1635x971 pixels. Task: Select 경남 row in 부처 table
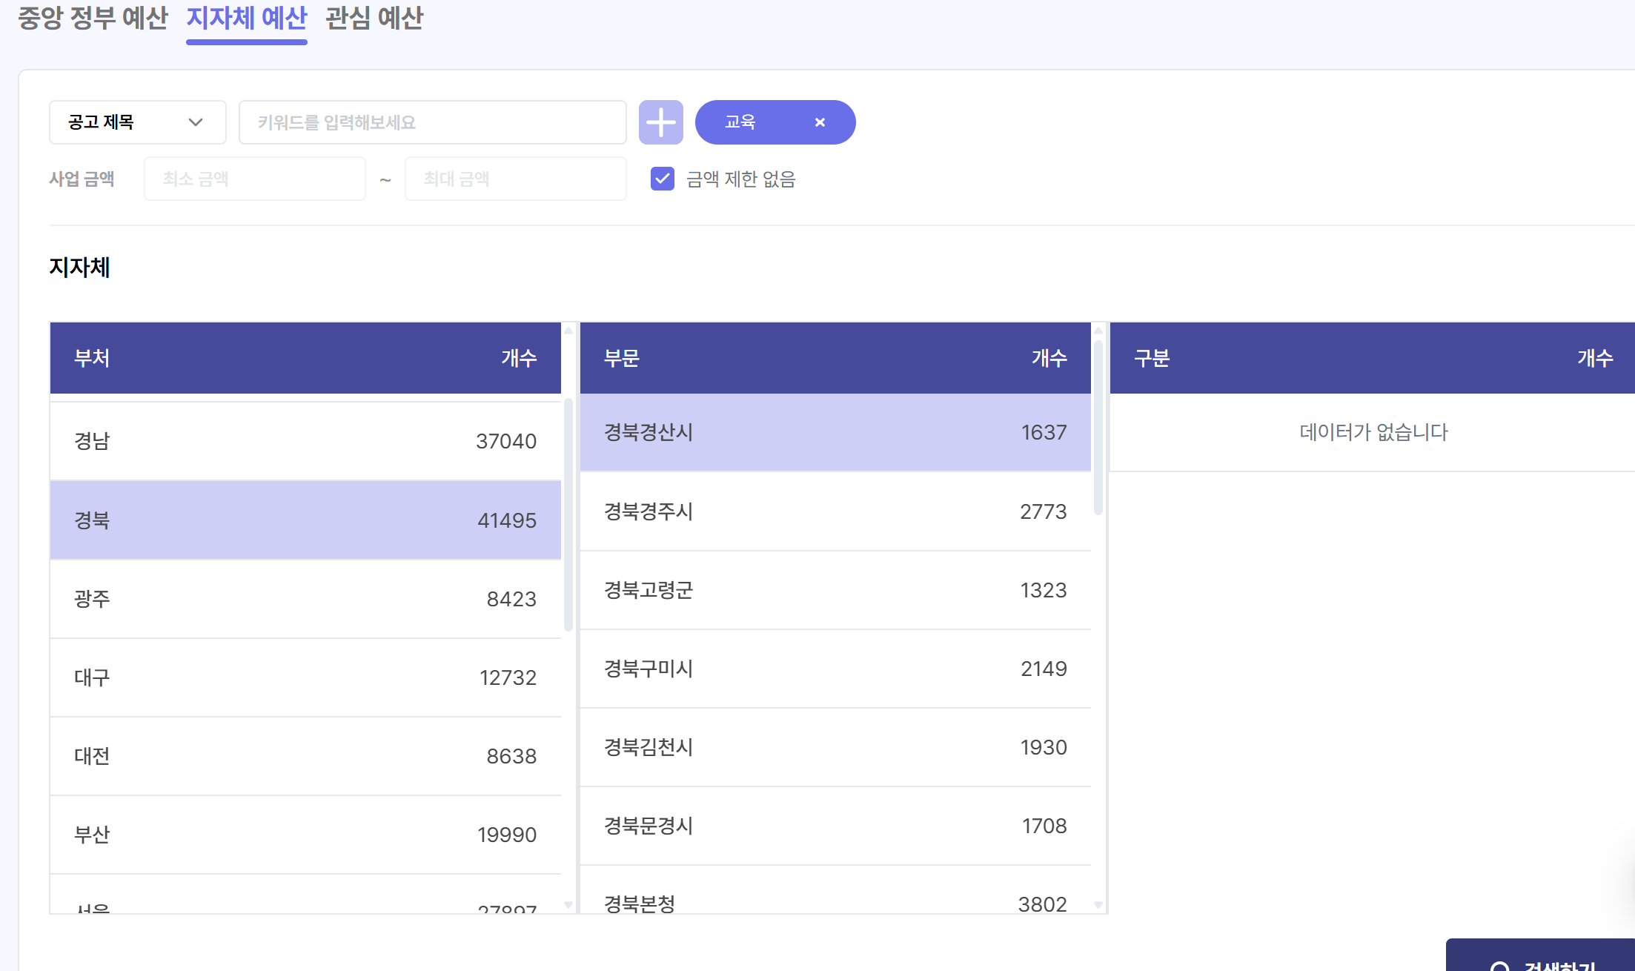(x=305, y=441)
